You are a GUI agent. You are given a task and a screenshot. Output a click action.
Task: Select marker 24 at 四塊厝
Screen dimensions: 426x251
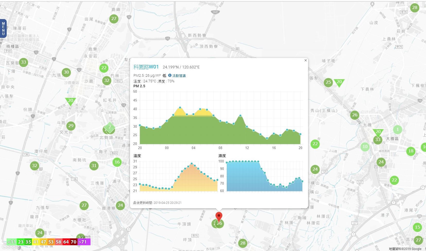click(x=381, y=162)
